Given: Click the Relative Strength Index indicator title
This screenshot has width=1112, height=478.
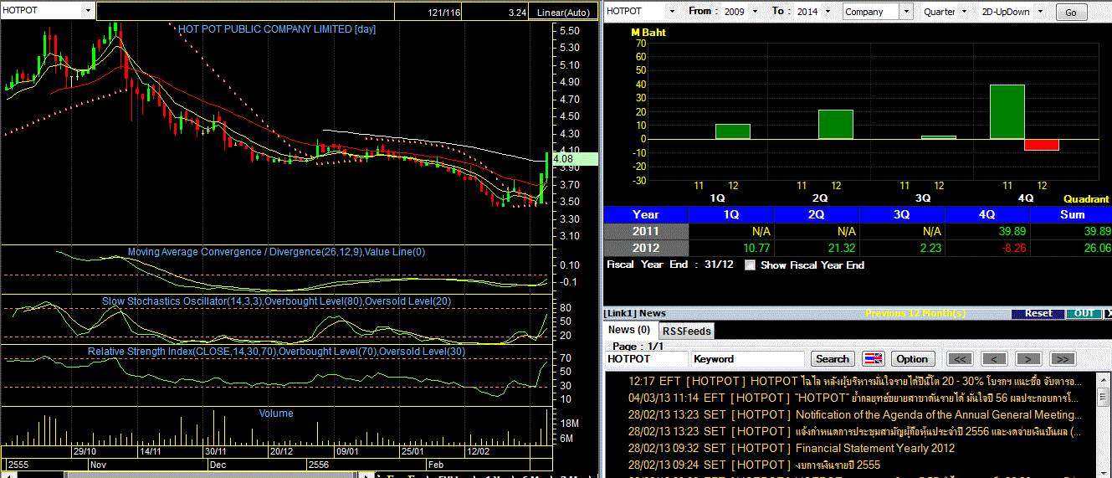Looking at the screenshot, I should pos(276,352).
